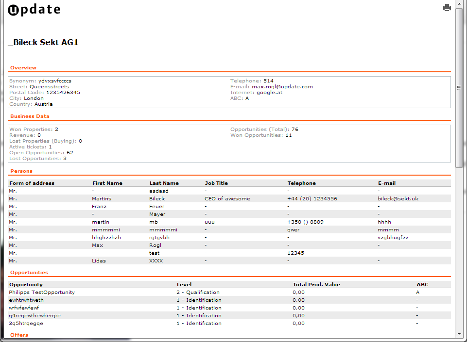Click the synonym value ydvxsvfccccs
Screen dimensions: 467x342
pyautogui.click(x=55, y=81)
